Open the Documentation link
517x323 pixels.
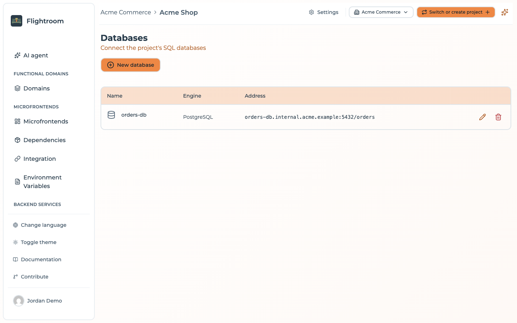pos(37,259)
